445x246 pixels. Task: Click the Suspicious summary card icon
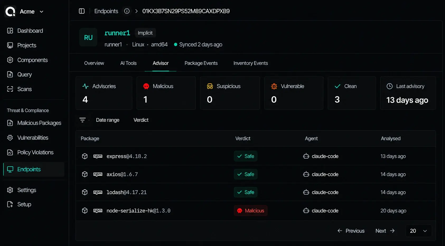(210, 86)
